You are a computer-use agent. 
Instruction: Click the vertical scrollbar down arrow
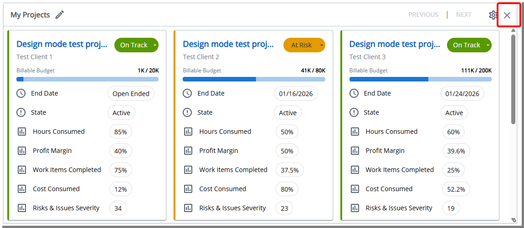pyautogui.click(x=514, y=220)
